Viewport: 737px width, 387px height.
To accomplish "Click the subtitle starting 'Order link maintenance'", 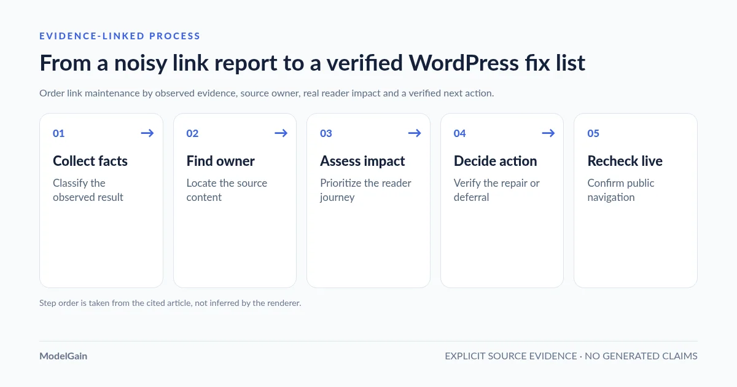I will 267,93.
